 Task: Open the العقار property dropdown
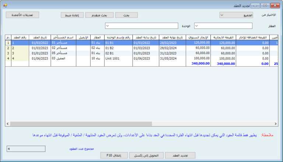point(223,26)
